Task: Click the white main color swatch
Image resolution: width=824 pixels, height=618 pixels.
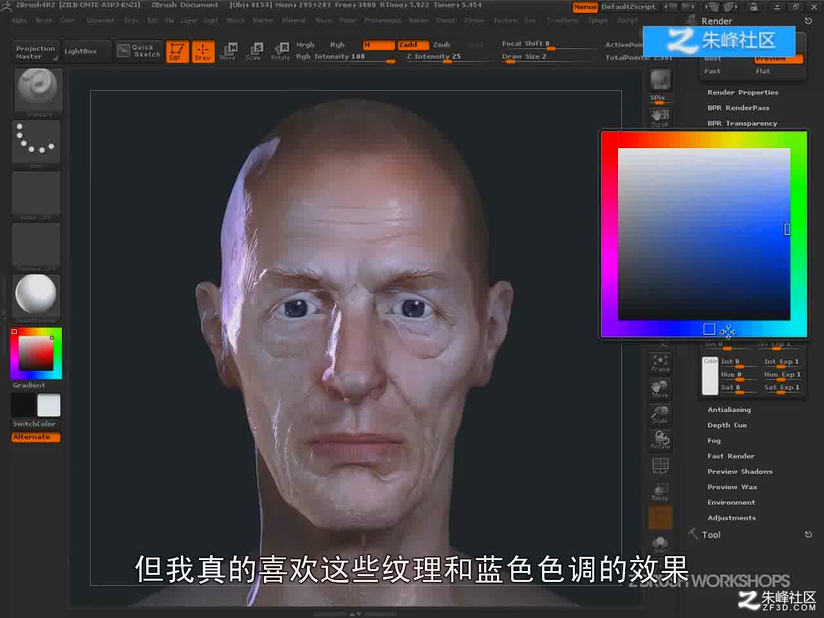Action: tap(49, 406)
